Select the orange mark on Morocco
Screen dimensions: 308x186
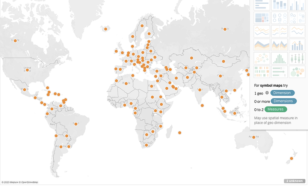coord(116,81)
